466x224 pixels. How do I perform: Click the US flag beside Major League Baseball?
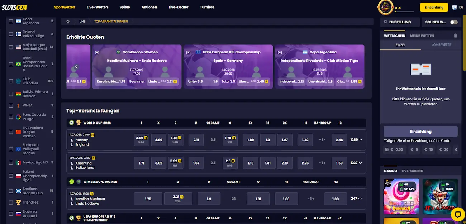tap(18, 47)
